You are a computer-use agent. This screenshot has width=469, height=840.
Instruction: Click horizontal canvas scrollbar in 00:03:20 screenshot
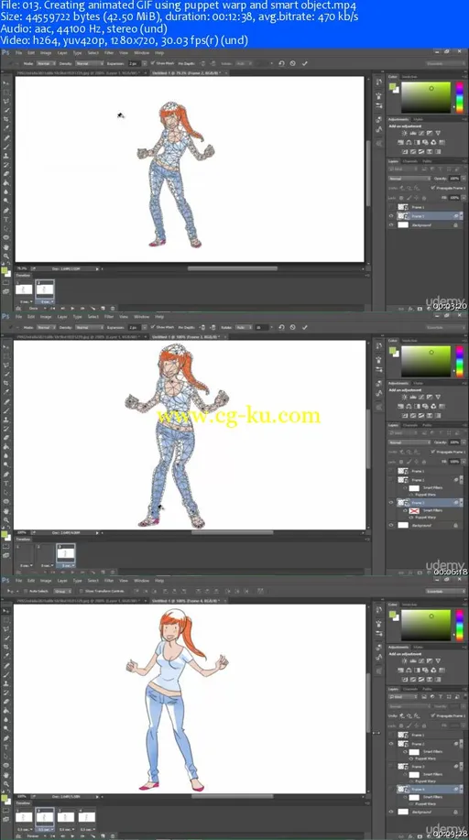click(232, 268)
